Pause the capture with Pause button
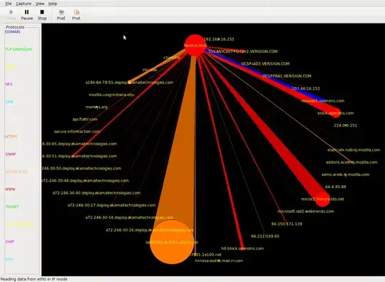The height and width of the screenshot is (282, 385). pos(27,15)
